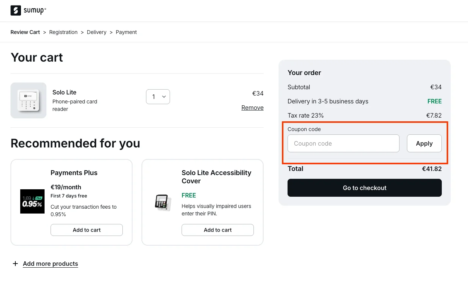Viewport: 468px width, 305px height.
Task: Click the Payments Plus card title
Action: click(x=74, y=173)
